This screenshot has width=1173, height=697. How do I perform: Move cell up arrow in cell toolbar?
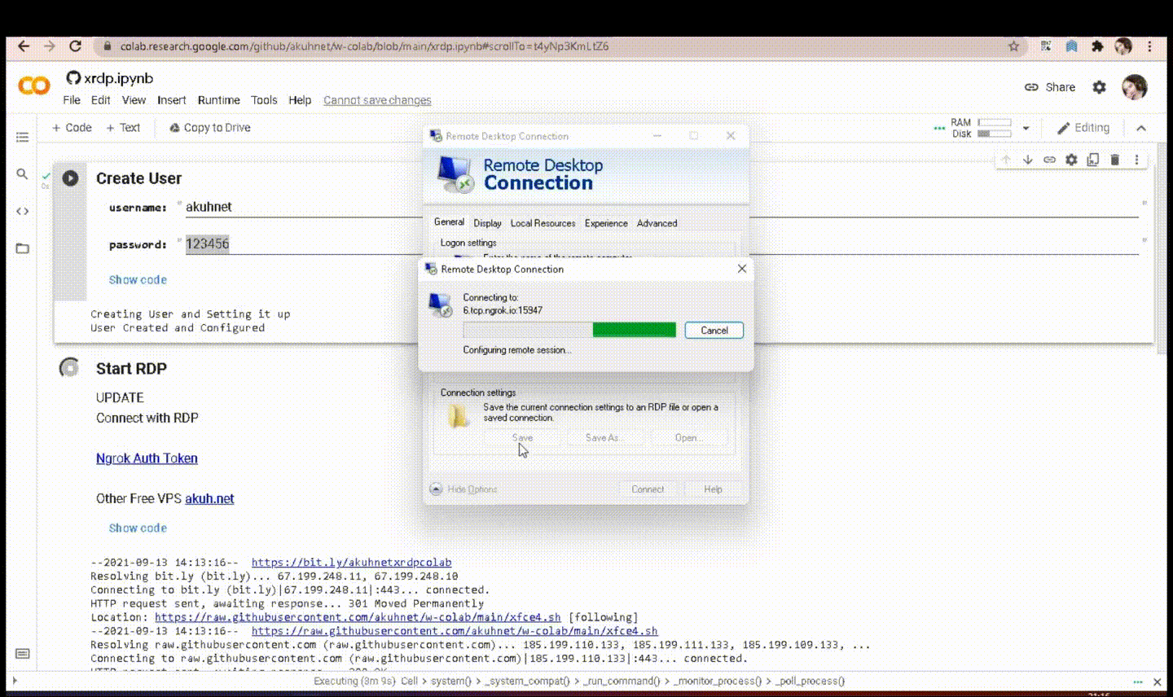pos(1006,160)
